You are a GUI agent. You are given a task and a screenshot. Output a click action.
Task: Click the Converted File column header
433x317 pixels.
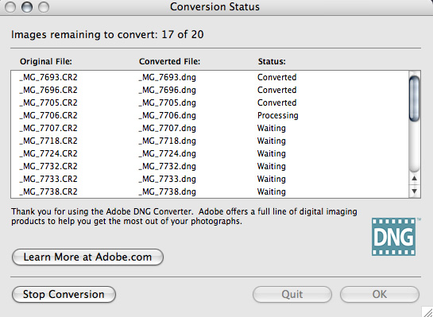[x=169, y=61]
